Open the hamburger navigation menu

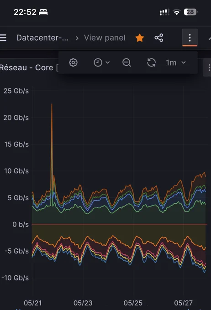3,38
